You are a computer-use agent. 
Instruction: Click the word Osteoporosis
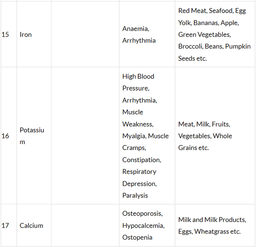pyautogui.click(x=142, y=214)
